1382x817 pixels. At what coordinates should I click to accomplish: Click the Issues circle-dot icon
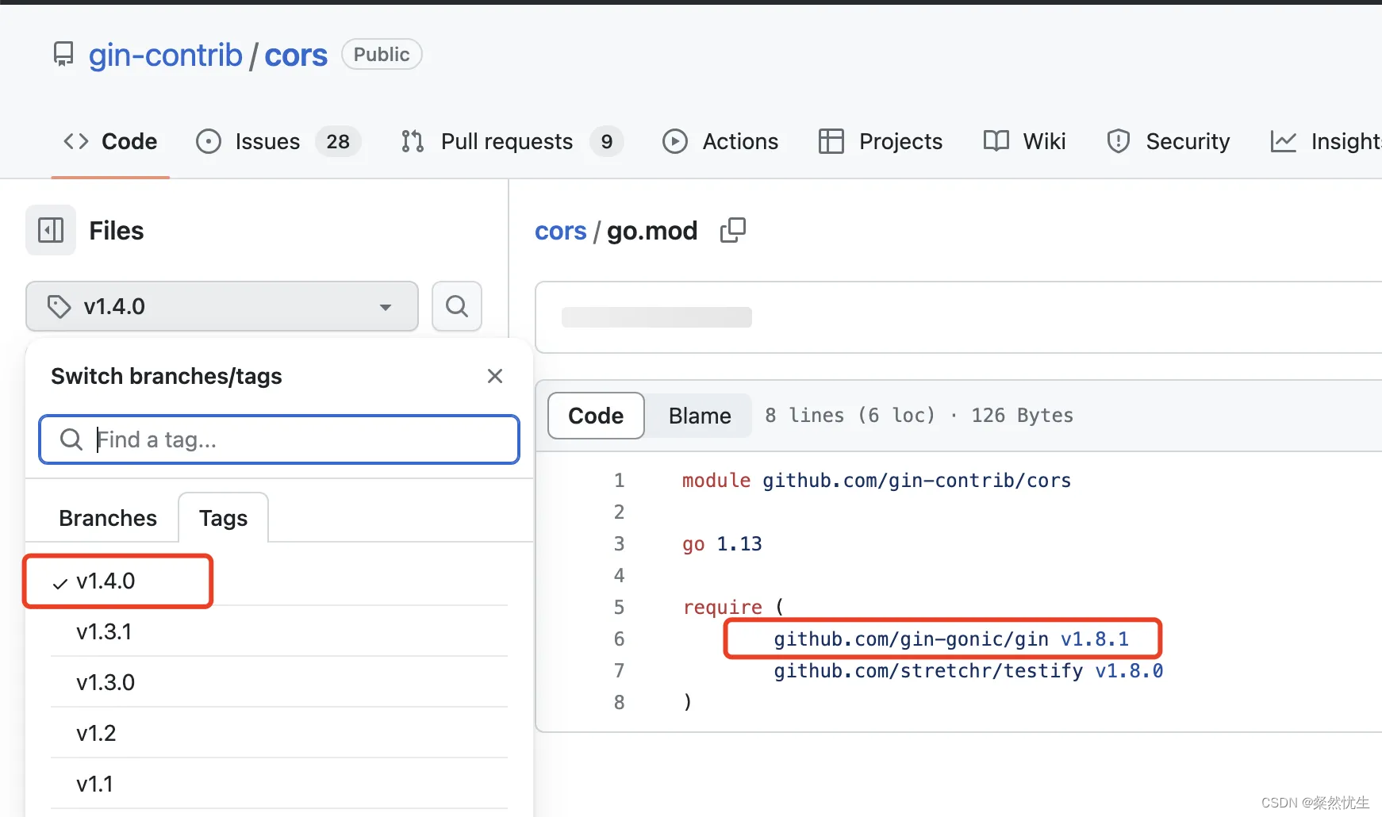209,141
